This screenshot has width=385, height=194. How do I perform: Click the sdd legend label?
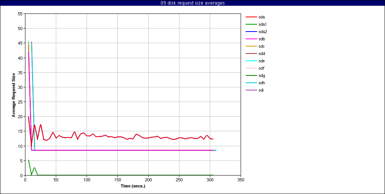tap(261, 54)
